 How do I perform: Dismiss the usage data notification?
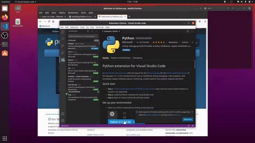[x=192, y=112]
